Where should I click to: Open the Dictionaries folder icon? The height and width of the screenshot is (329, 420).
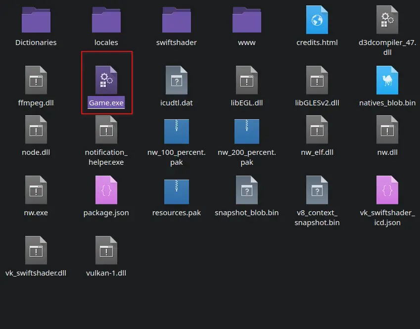tap(36, 20)
